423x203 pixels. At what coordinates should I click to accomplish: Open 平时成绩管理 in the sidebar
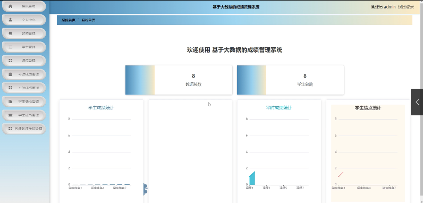(x=24, y=88)
